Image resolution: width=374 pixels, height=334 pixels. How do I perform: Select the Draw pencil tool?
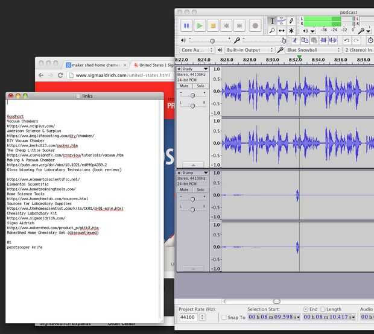click(x=291, y=21)
